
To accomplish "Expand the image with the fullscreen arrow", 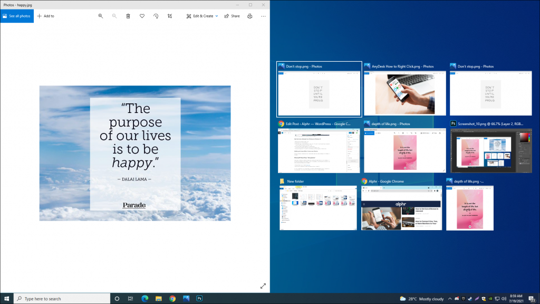I will tap(263, 286).
